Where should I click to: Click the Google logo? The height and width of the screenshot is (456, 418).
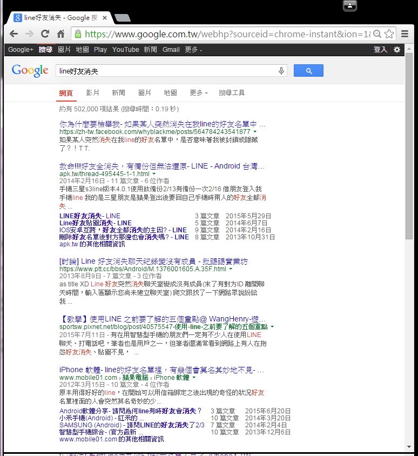tap(30, 71)
